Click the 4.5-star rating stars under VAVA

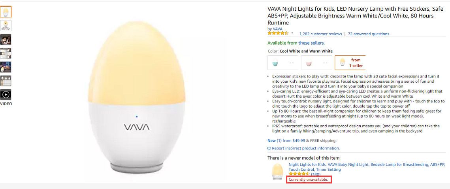click(278, 34)
